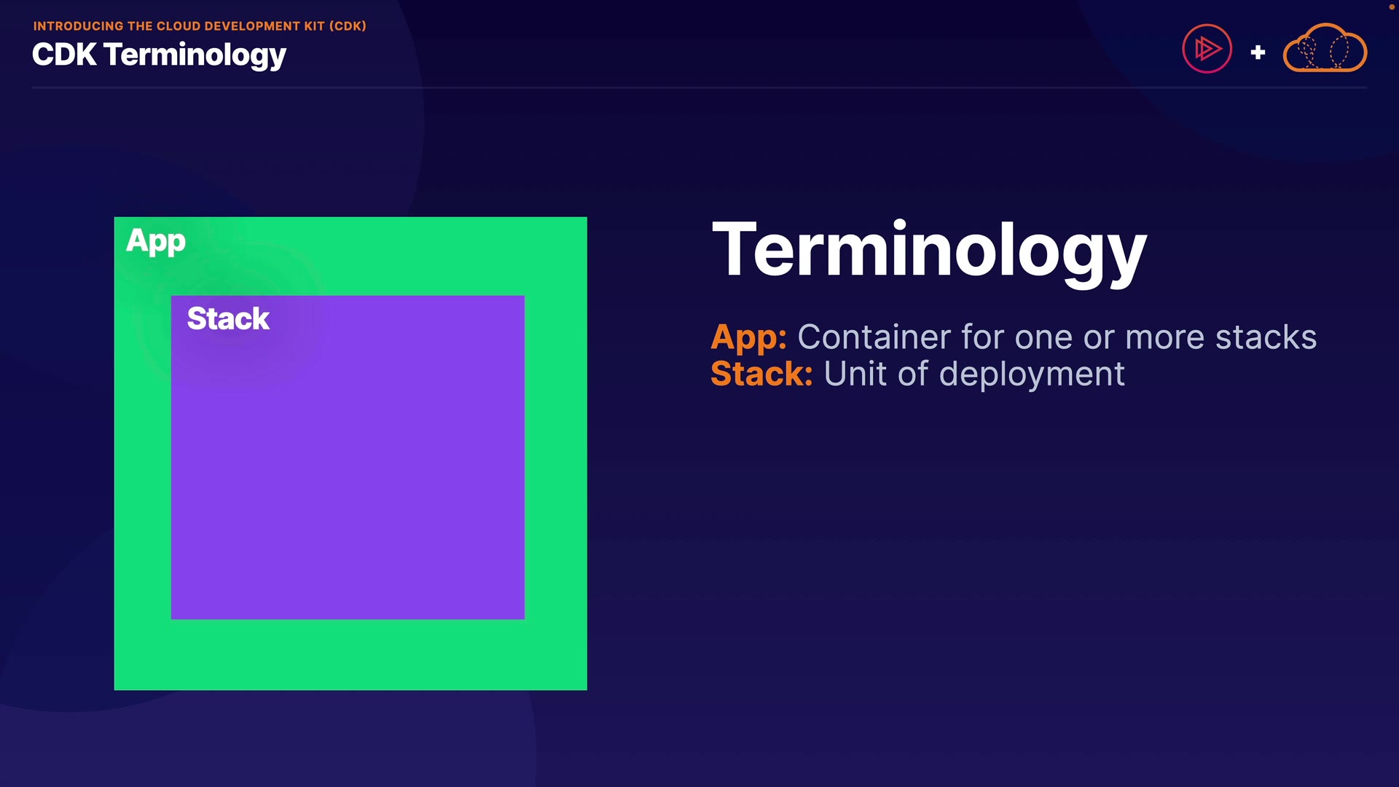This screenshot has width=1399, height=787.
Task: Click the Pluralsight play logo icon
Action: (1207, 49)
